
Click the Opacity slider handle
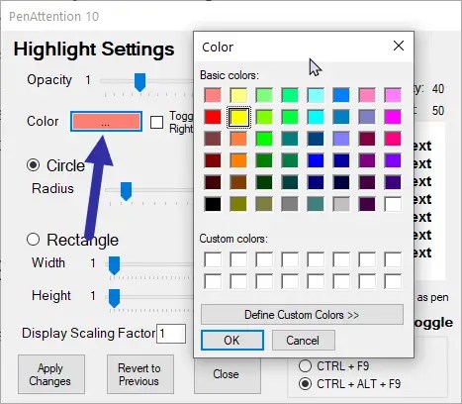139,82
